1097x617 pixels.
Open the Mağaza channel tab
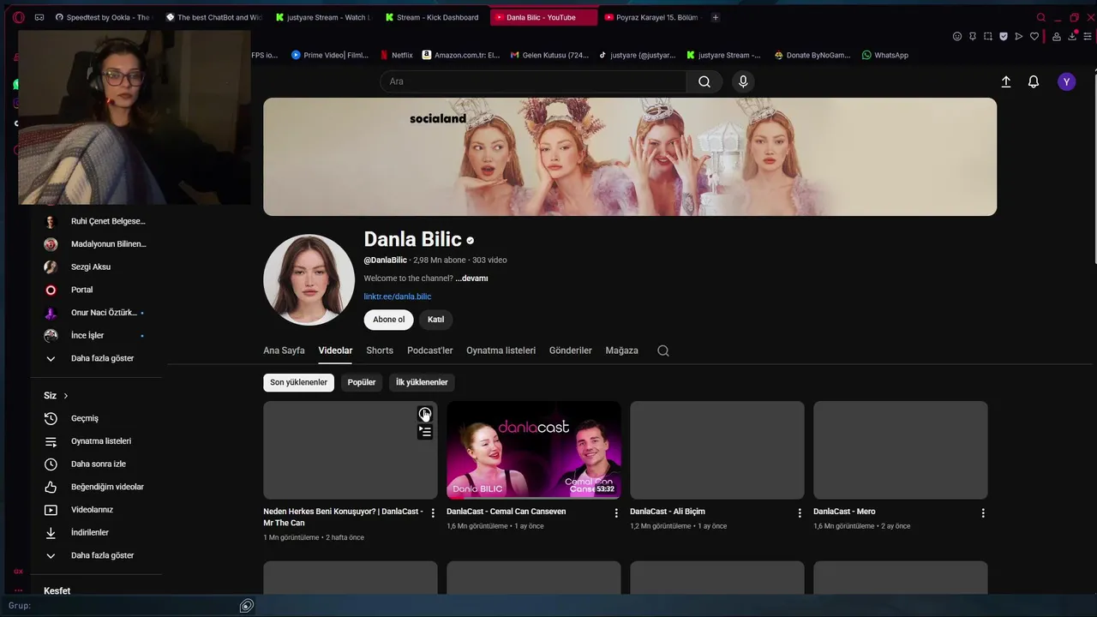tap(621, 350)
